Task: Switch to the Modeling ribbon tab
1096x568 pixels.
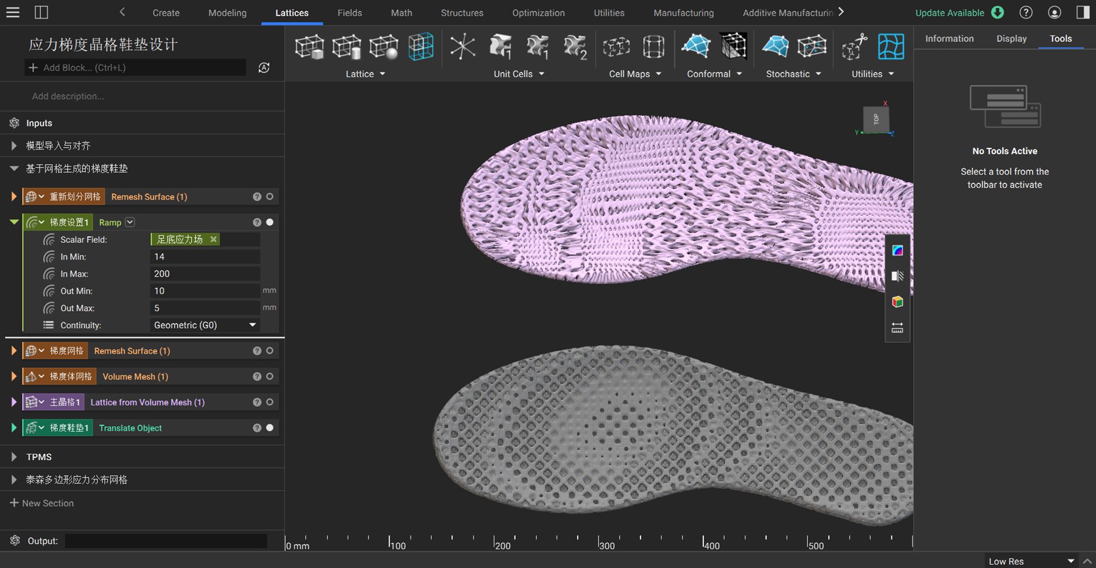Action: [227, 13]
